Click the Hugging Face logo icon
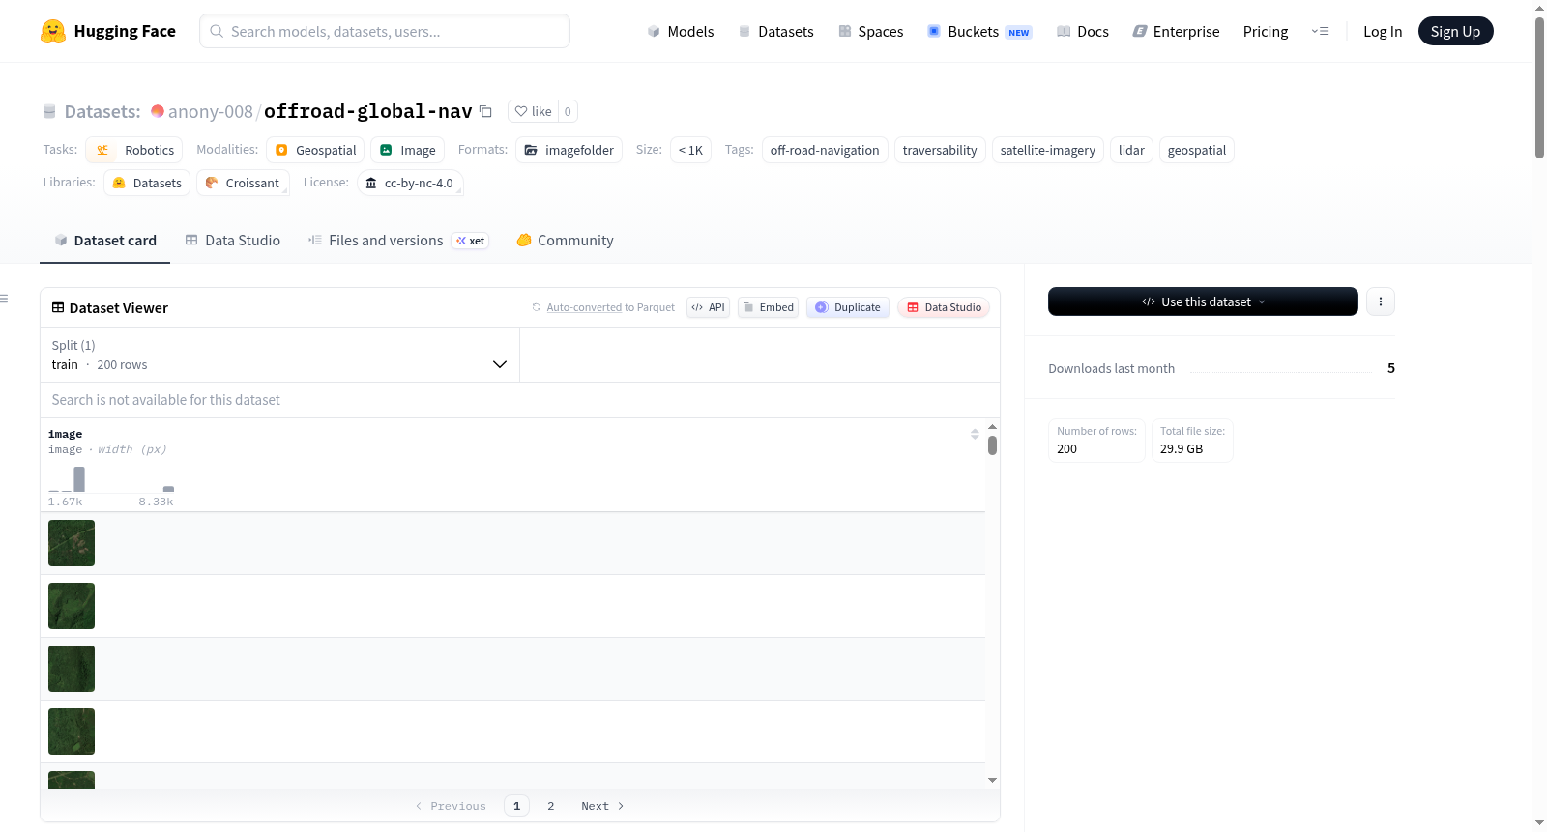 point(53,31)
